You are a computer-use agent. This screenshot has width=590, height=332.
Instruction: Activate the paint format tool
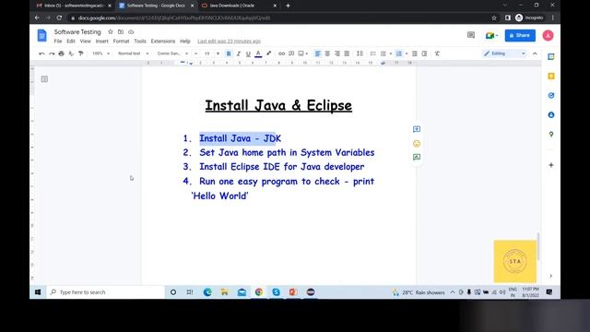click(80, 53)
